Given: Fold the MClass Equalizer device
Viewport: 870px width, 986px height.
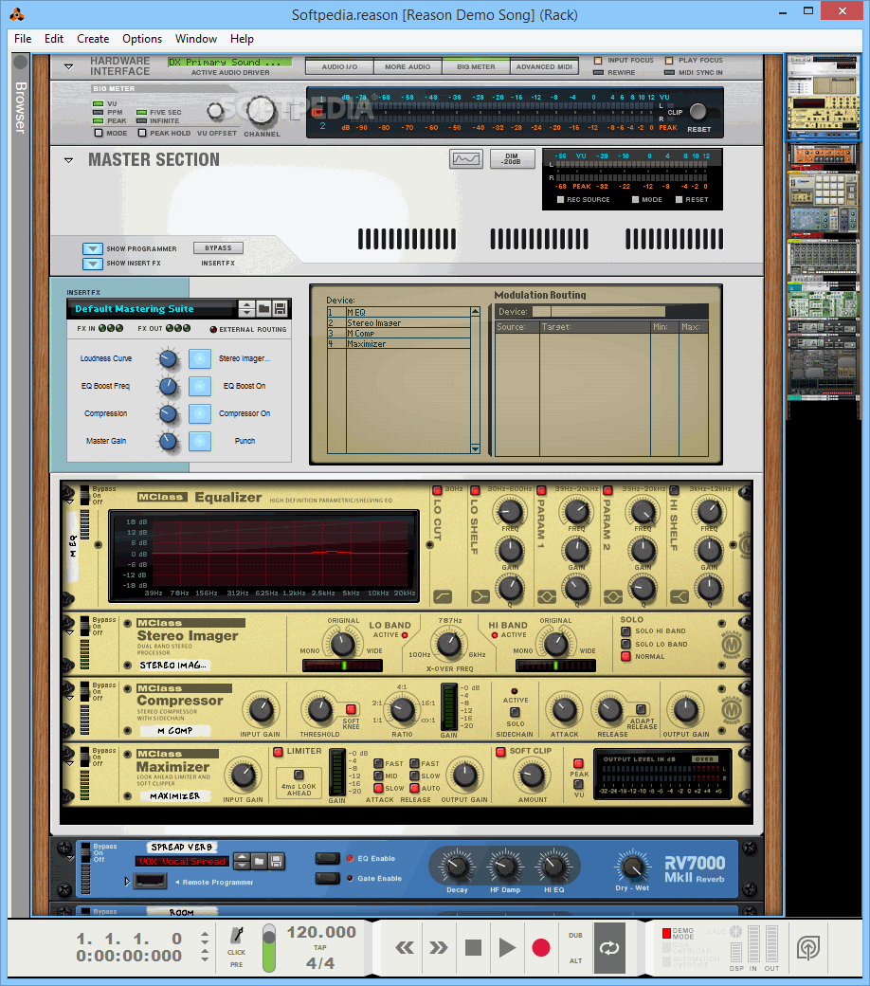Looking at the screenshot, I should click(69, 502).
